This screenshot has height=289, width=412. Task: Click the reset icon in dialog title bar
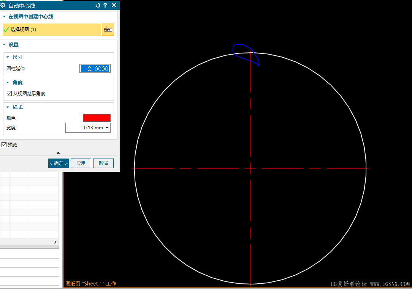coord(98,5)
